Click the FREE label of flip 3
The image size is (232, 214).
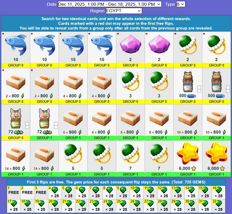click(x=41, y=193)
